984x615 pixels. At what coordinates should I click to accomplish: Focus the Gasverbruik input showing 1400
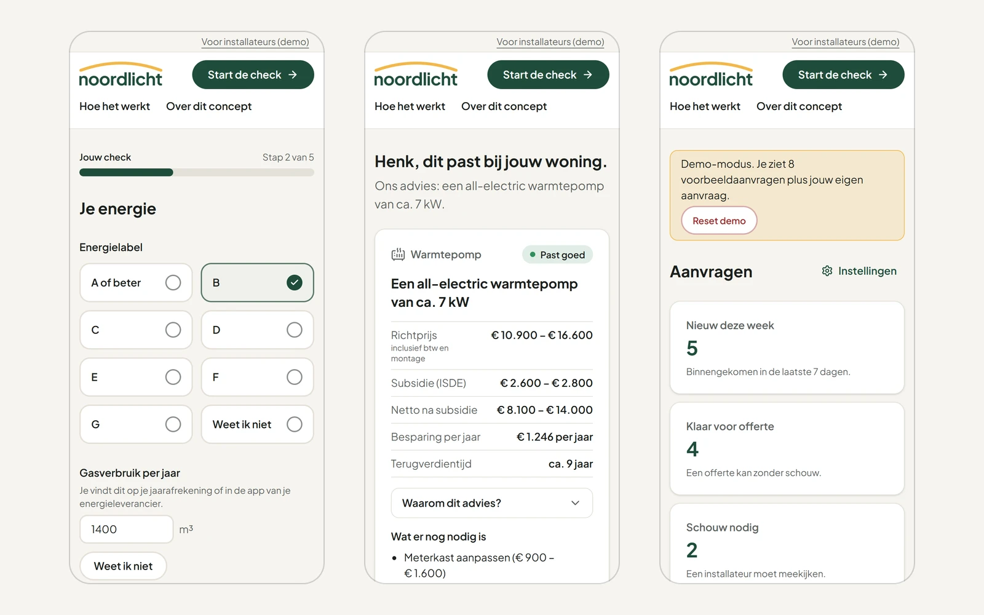click(x=127, y=530)
